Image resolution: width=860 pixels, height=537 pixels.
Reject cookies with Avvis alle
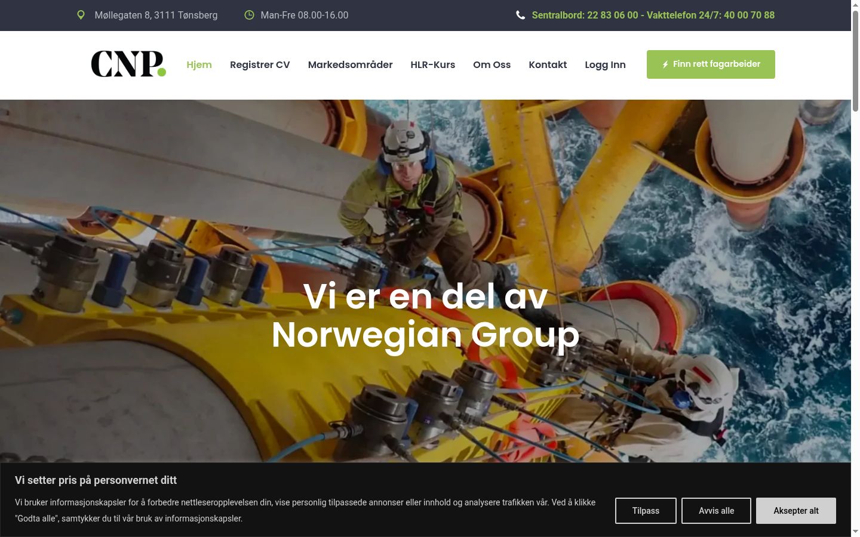click(x=716, y=511)
